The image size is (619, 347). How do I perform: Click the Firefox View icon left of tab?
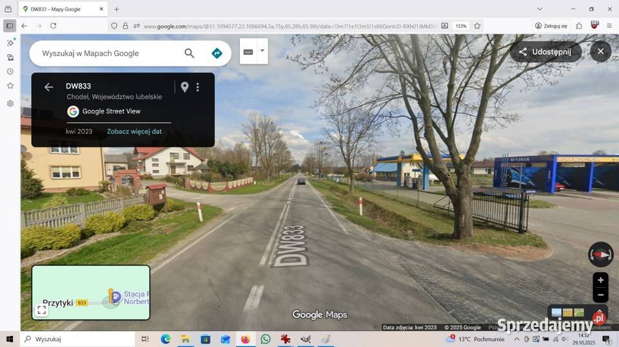tap(8, 8)
